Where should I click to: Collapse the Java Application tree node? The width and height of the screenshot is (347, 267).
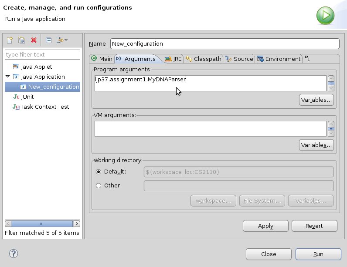click(7, 77)
